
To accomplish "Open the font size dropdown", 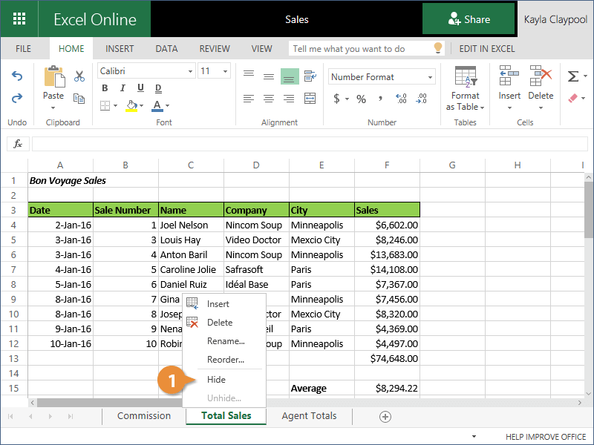I will [x=226, y=71].
